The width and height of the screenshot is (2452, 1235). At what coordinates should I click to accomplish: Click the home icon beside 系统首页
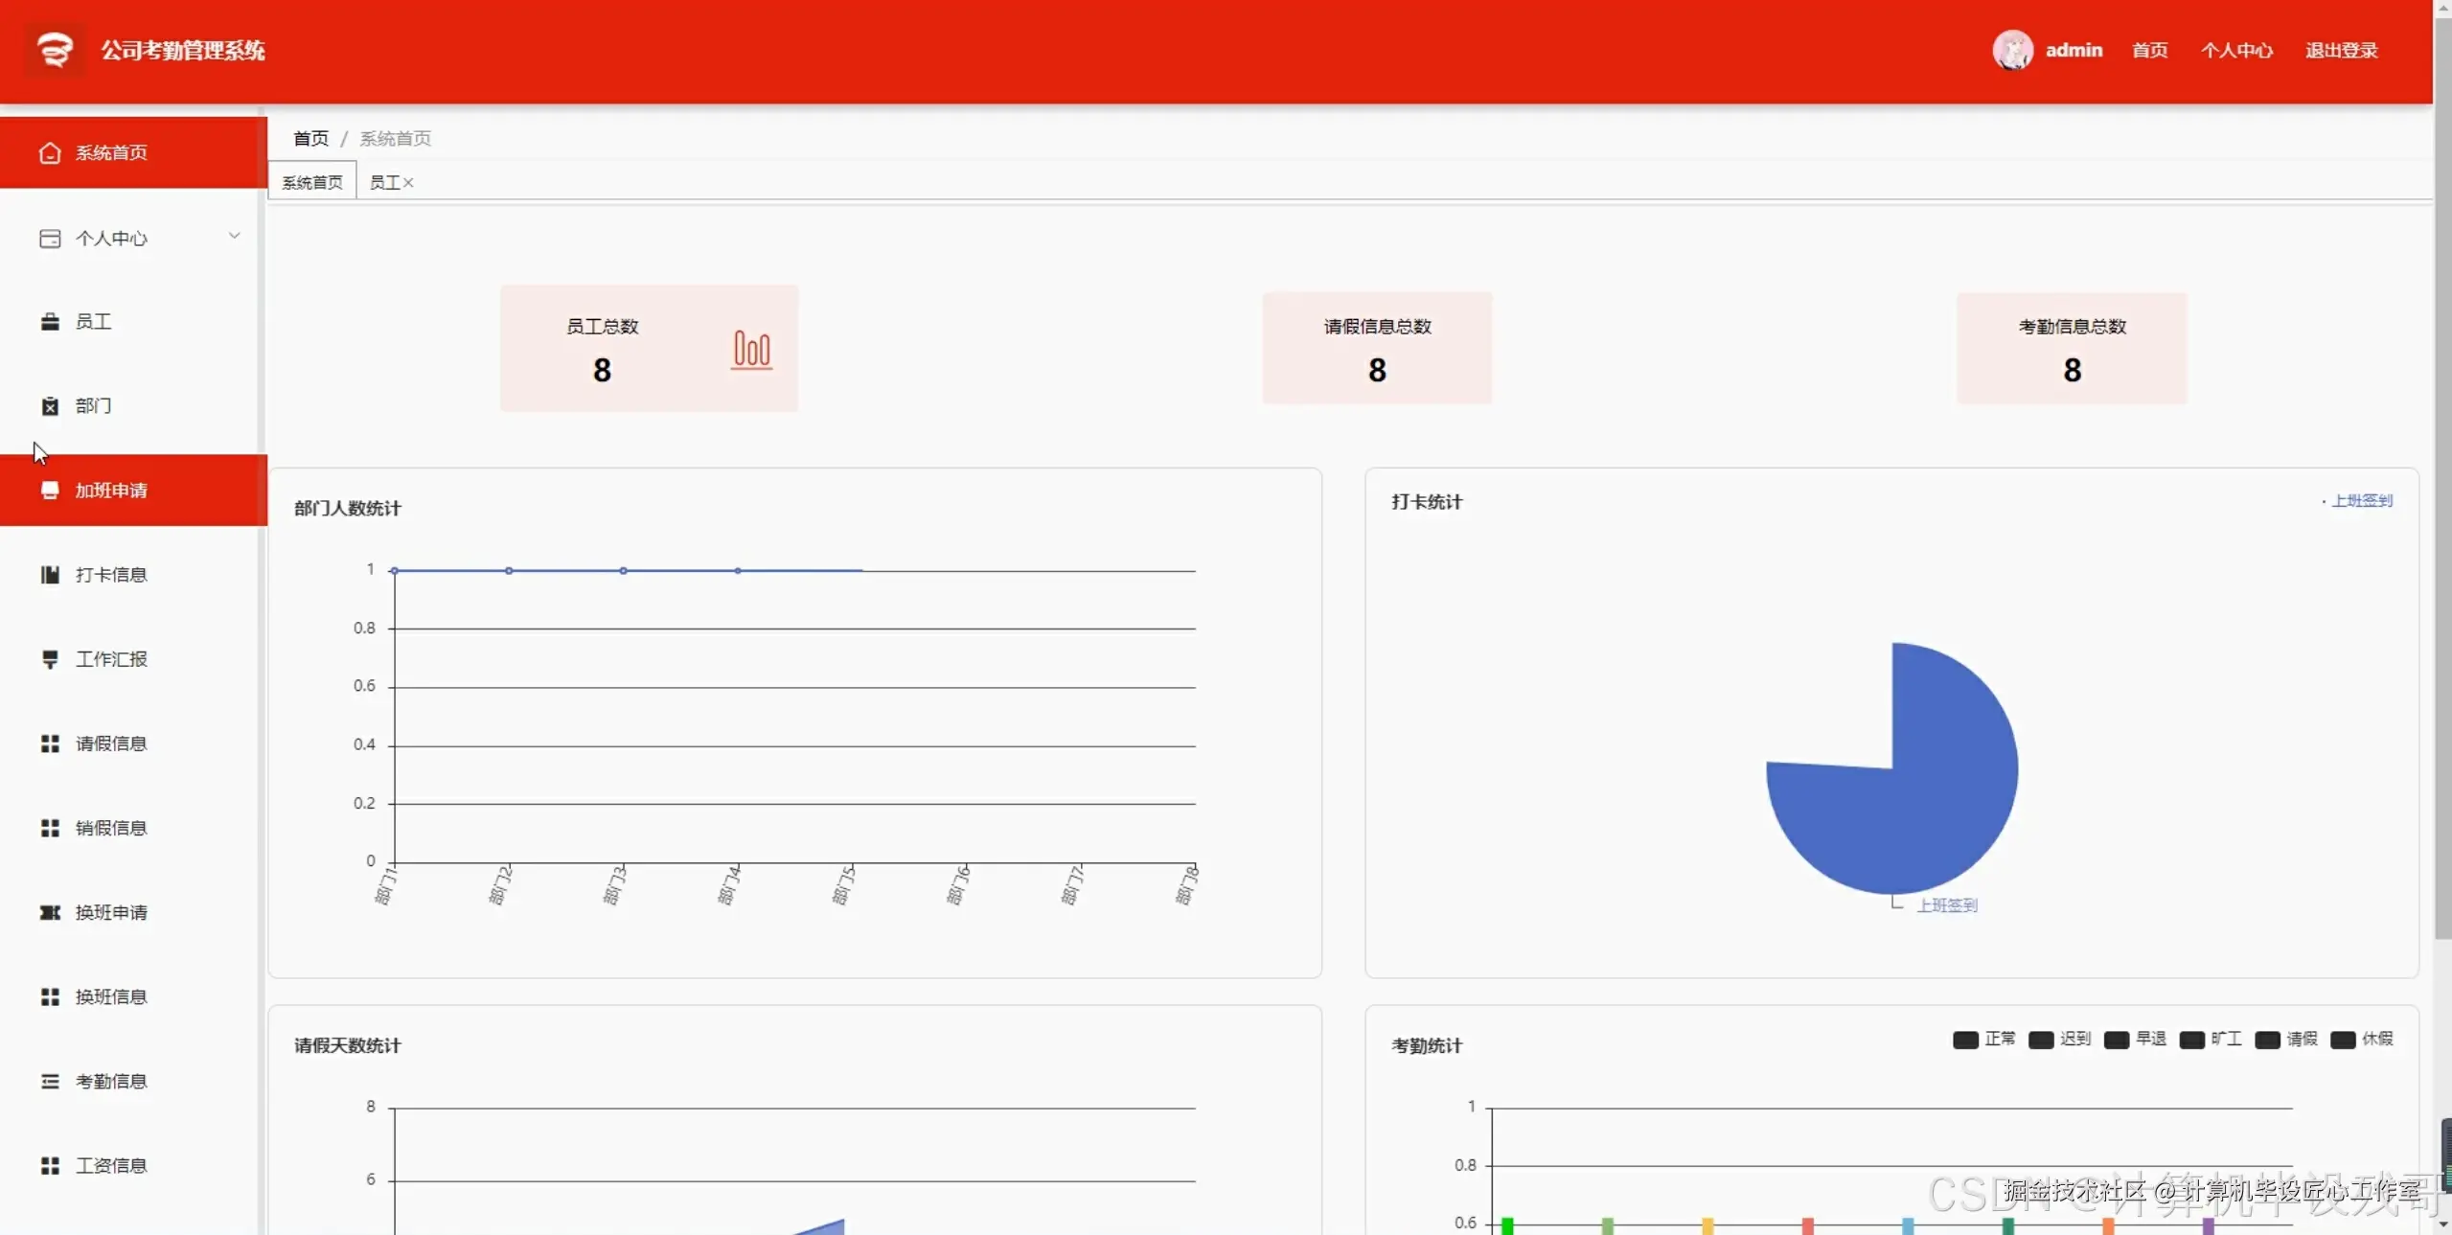click(50, 153)
